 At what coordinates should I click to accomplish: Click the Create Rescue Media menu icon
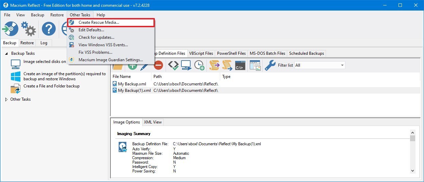click(71, 22)
